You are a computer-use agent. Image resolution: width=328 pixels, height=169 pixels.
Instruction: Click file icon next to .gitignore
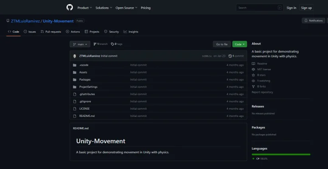pyautogui.click(x=75, y=101)
